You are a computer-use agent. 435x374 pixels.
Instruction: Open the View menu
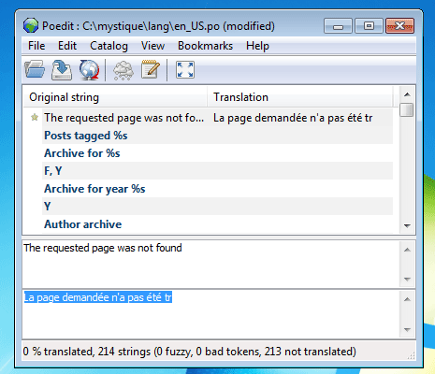click(x=152, y=46)
